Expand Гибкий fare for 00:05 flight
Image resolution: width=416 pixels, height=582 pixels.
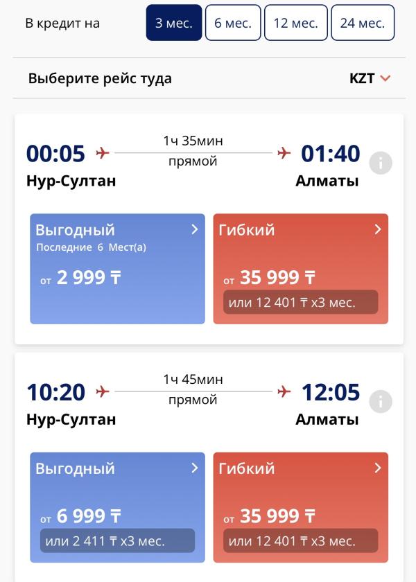378,229
